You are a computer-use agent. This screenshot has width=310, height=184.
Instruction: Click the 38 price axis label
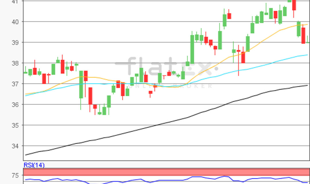click(15, 63)
